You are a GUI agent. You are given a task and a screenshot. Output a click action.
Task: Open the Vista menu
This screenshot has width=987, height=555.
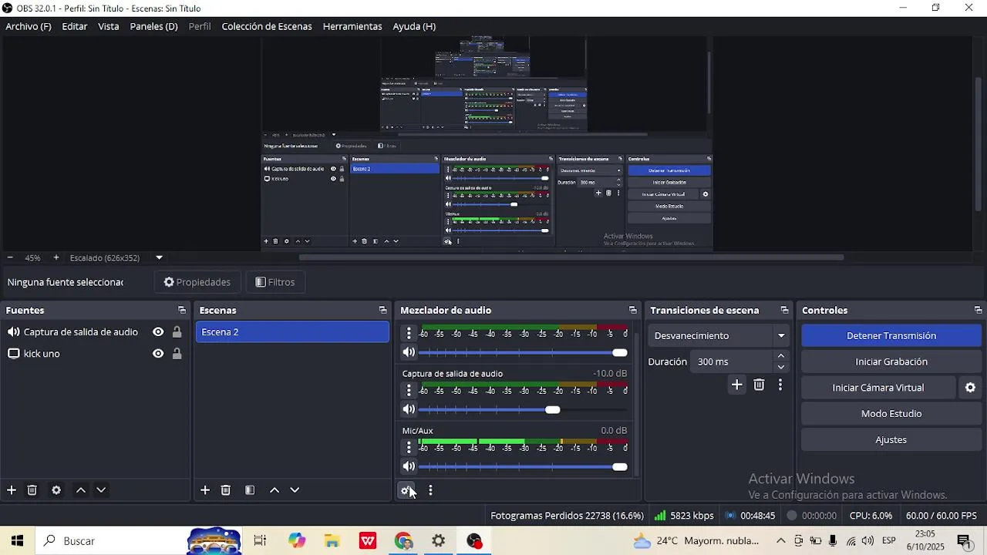(109, 26)
